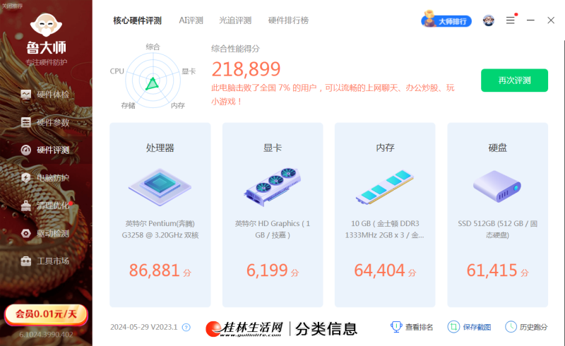Open 电脑防护 in the sidebar

pos(46,178)
